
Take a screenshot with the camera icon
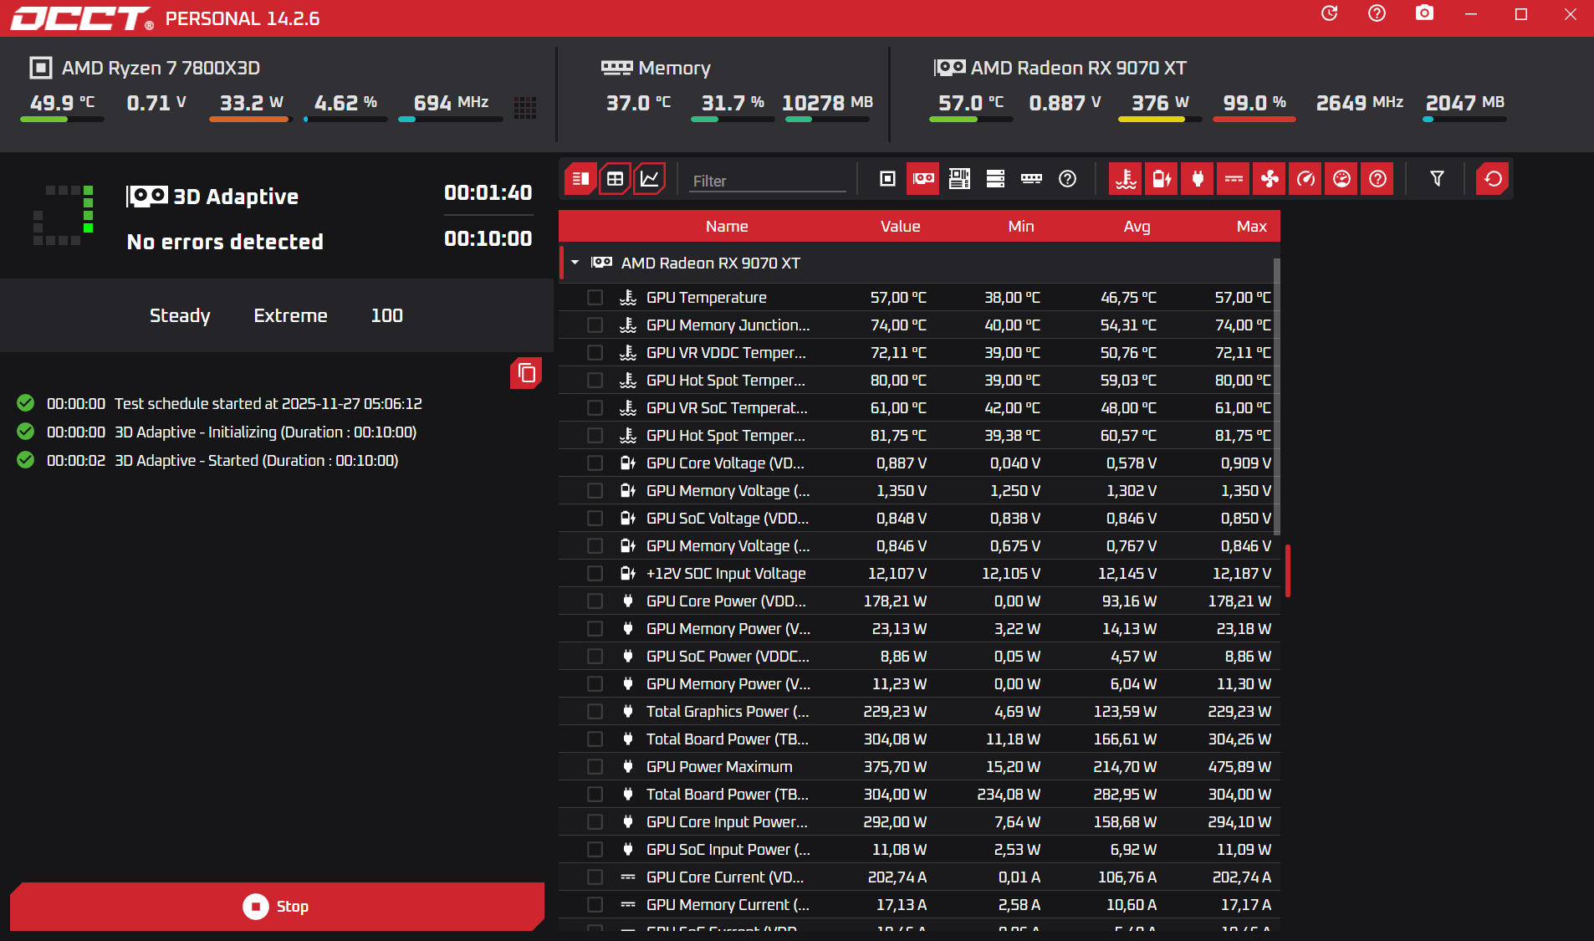(x=1424, y=13)
